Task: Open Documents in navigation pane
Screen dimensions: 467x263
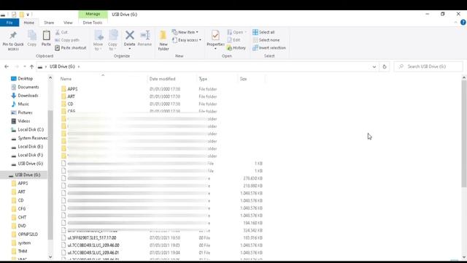Action: click(x=28, y=87)
